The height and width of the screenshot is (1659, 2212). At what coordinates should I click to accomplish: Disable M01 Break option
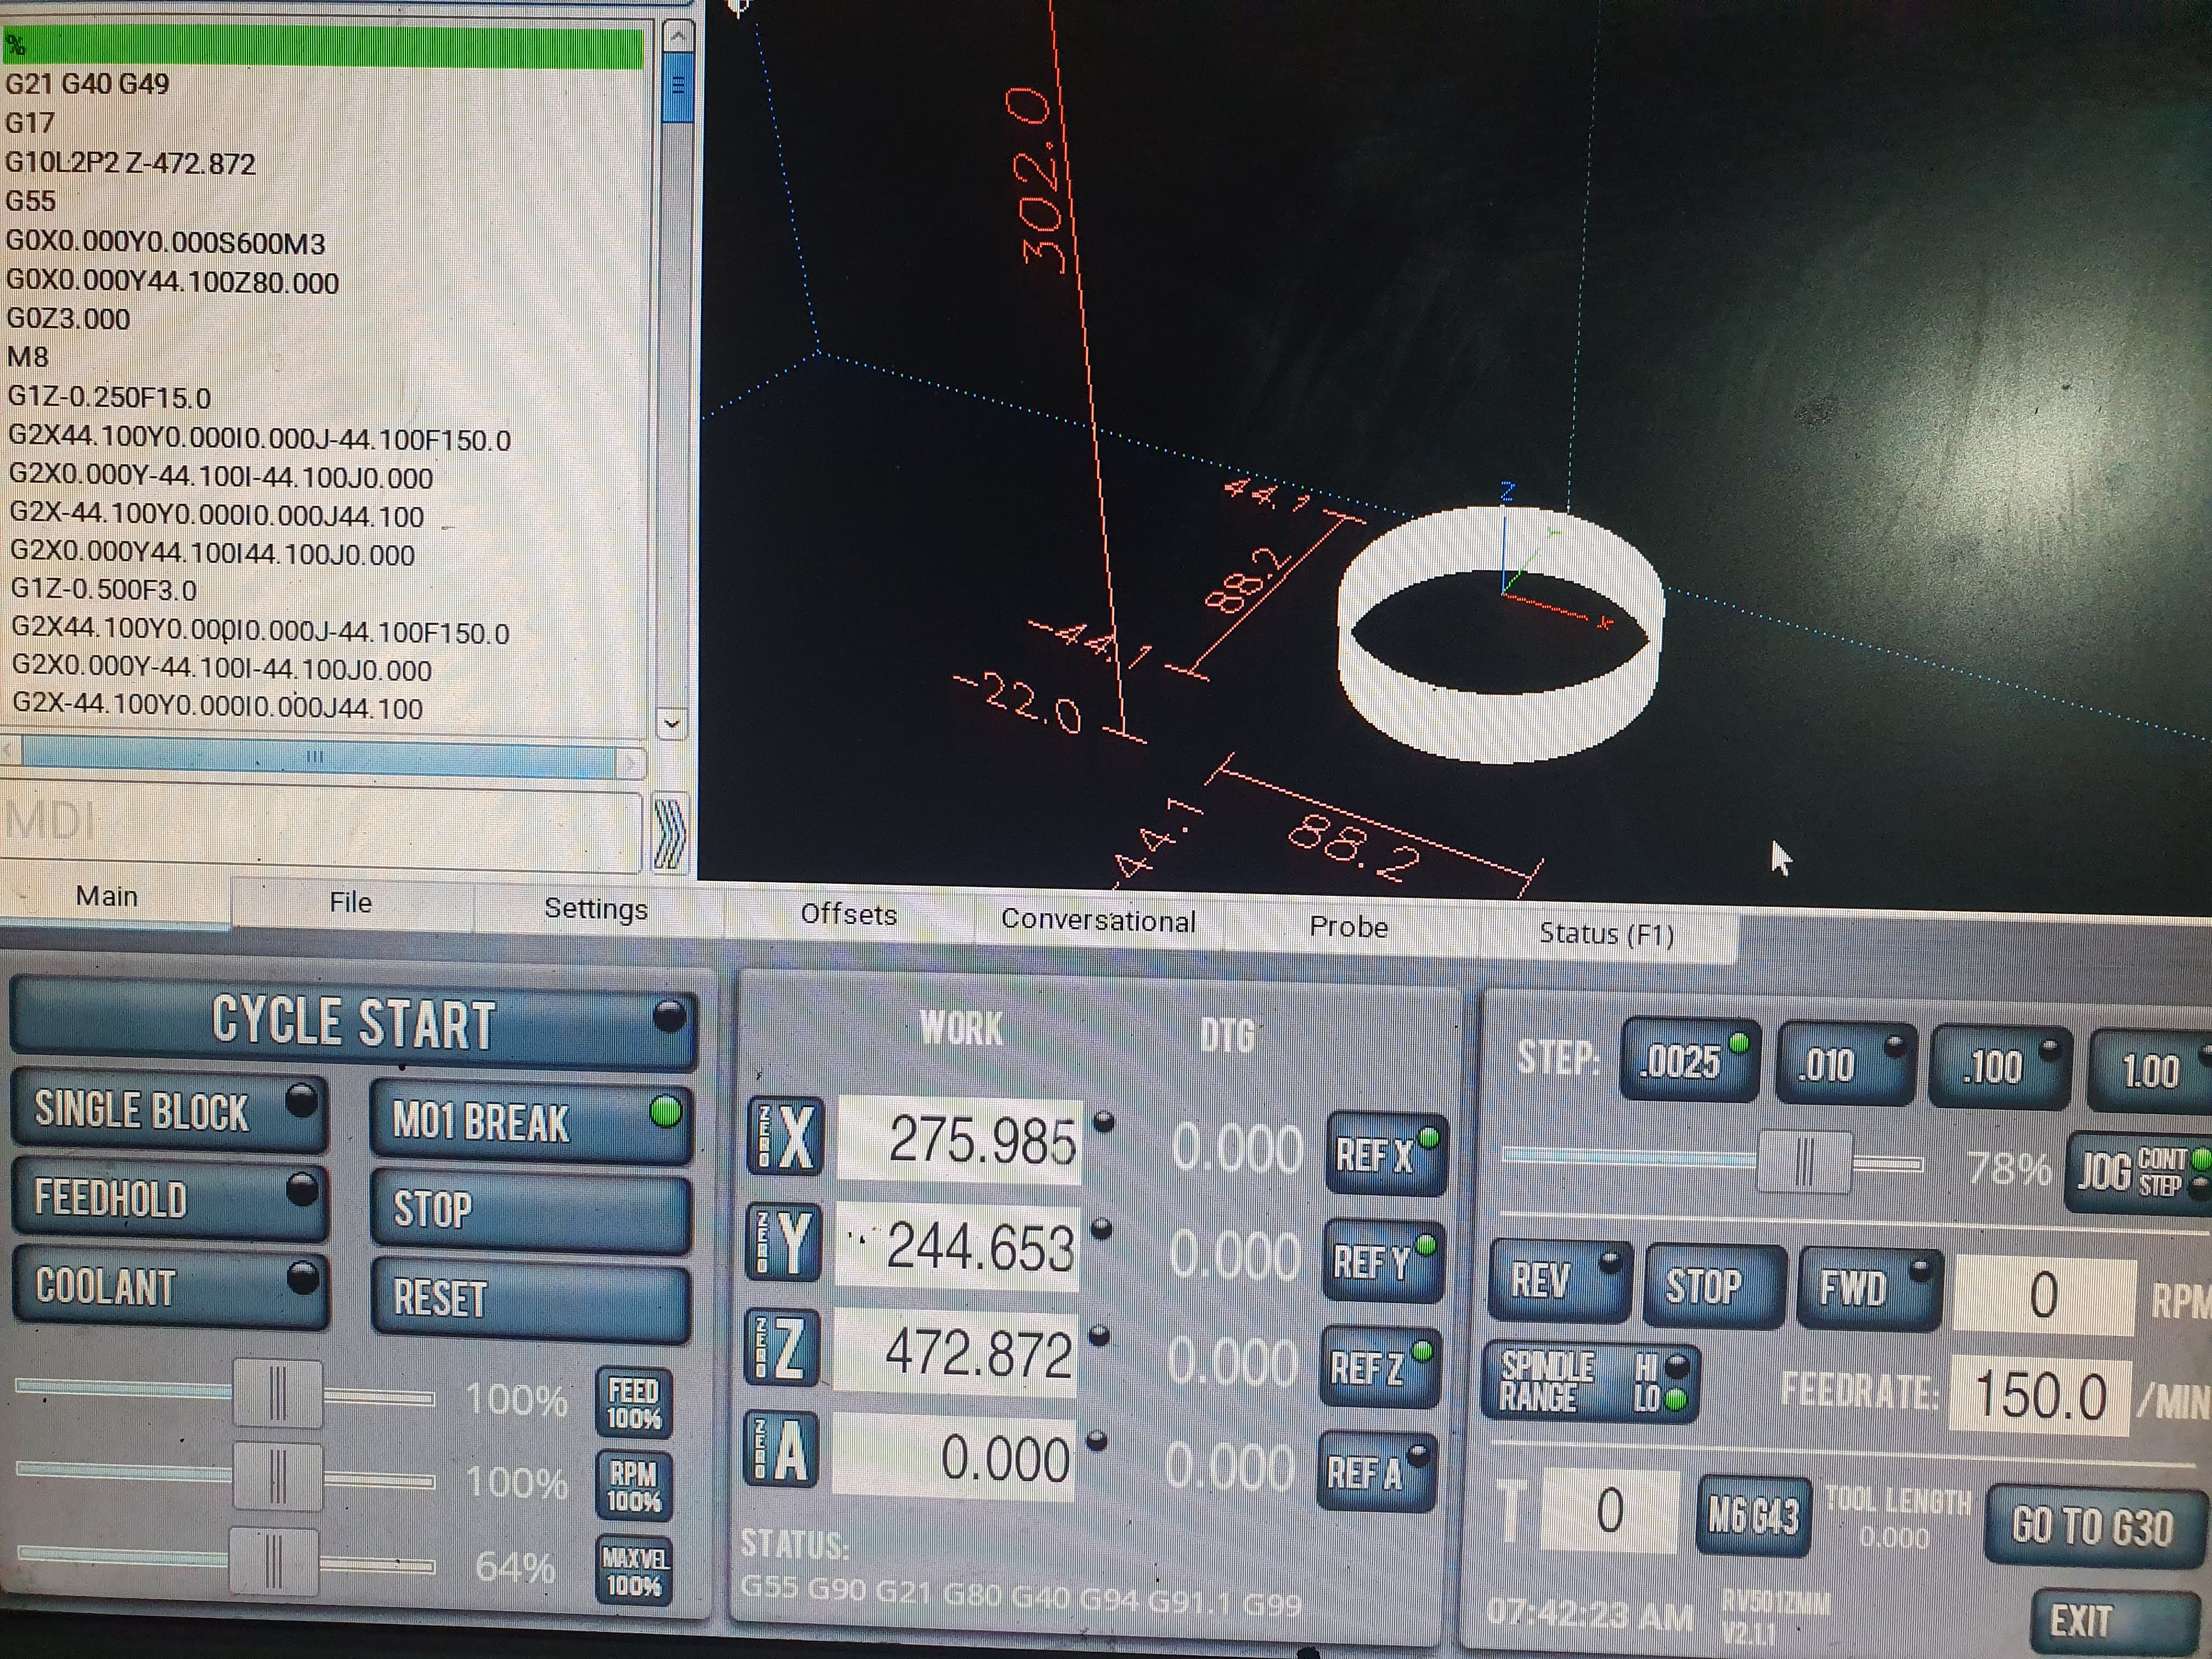tap(530, 1122)
